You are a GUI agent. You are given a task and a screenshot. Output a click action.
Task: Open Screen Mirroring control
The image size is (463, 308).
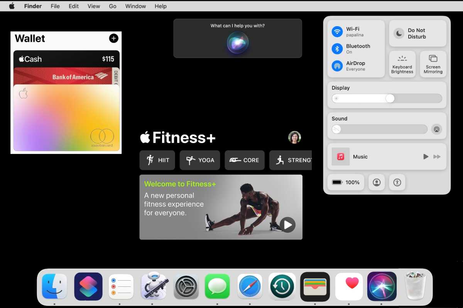[x=433, y=64]
